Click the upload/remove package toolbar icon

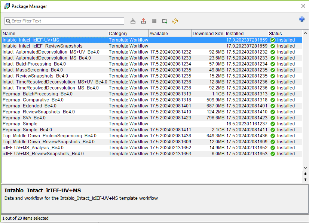(144, 21)
